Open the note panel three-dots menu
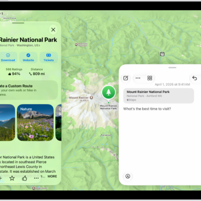Viewport: 201px width, 201px height. pyautogui.click(x=138, y=78)
